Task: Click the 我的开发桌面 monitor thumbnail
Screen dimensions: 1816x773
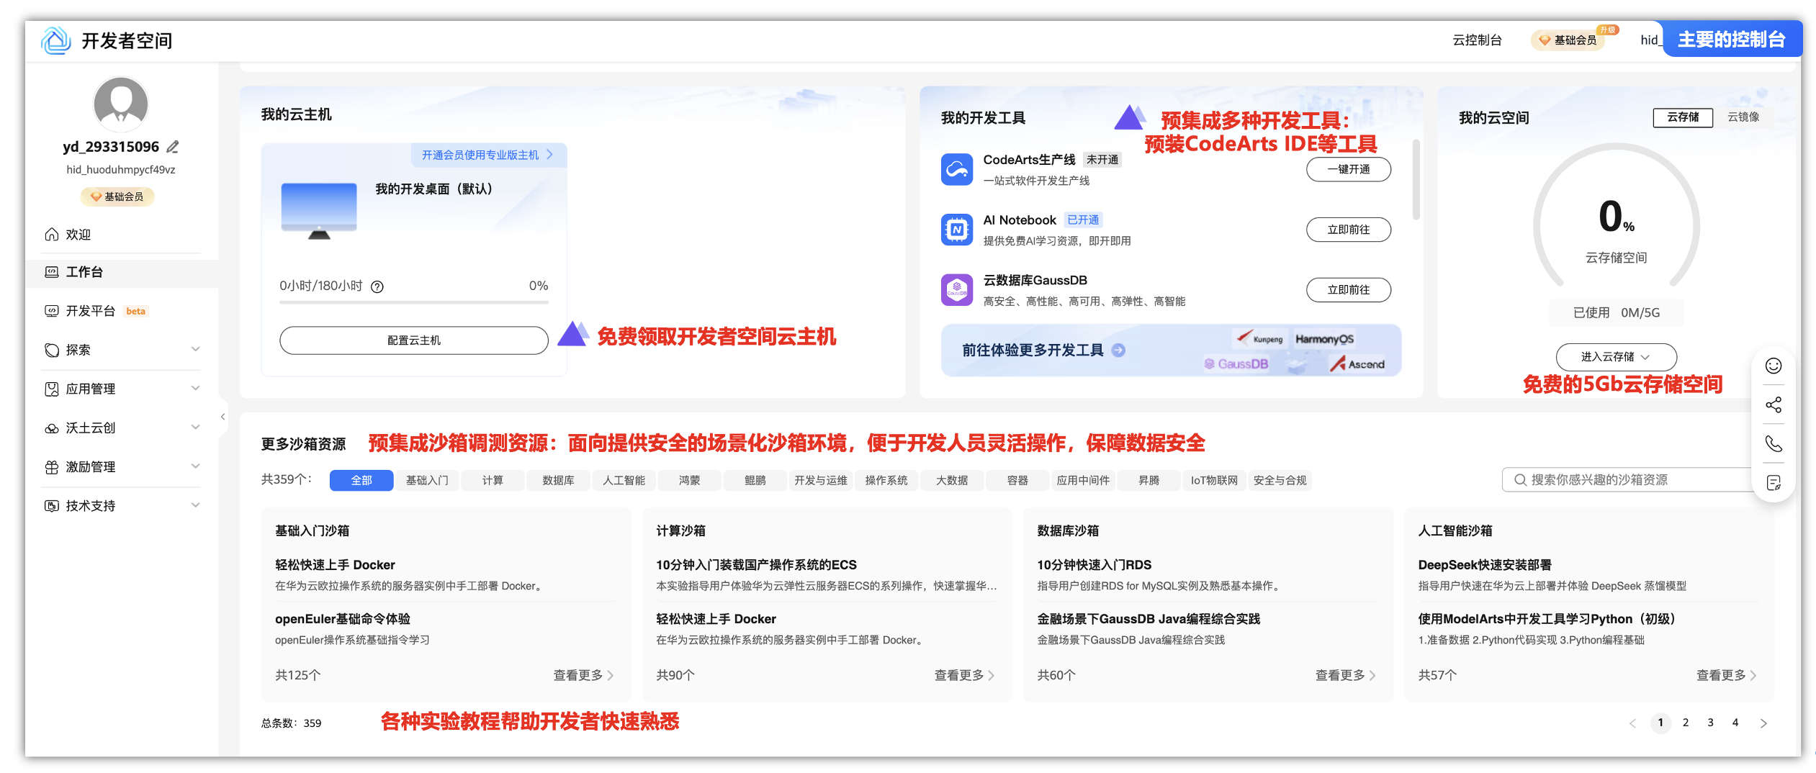Action: pos(319,210)
